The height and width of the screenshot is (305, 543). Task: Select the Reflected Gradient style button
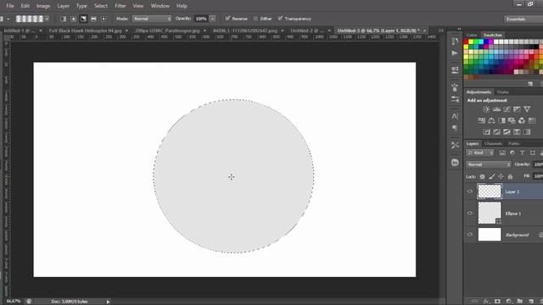pos(93,19)
